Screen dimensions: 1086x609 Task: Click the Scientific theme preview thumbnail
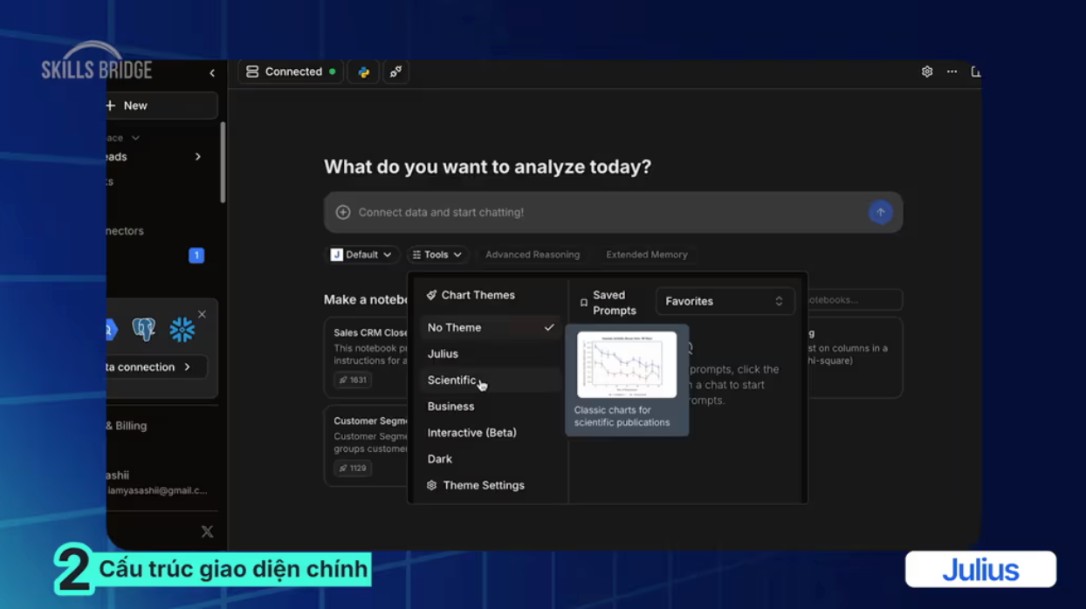tap(627, 365)
